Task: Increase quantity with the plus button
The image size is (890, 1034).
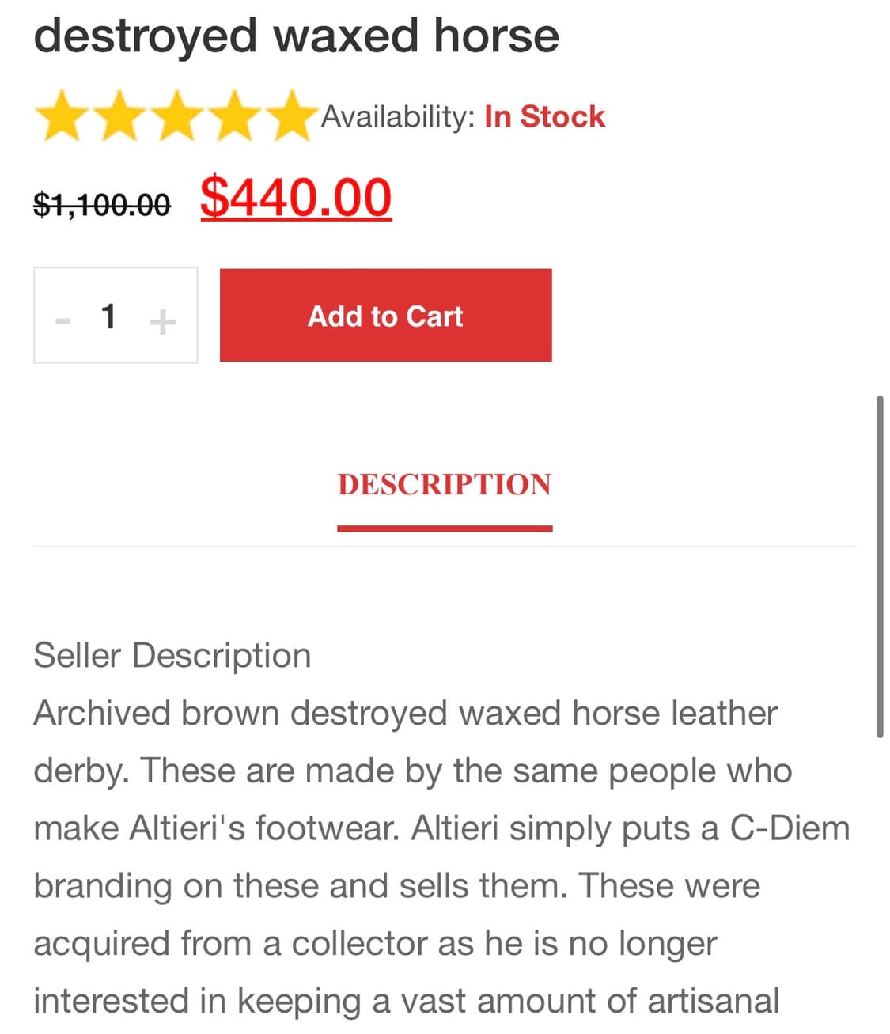Action: point(162,321)
